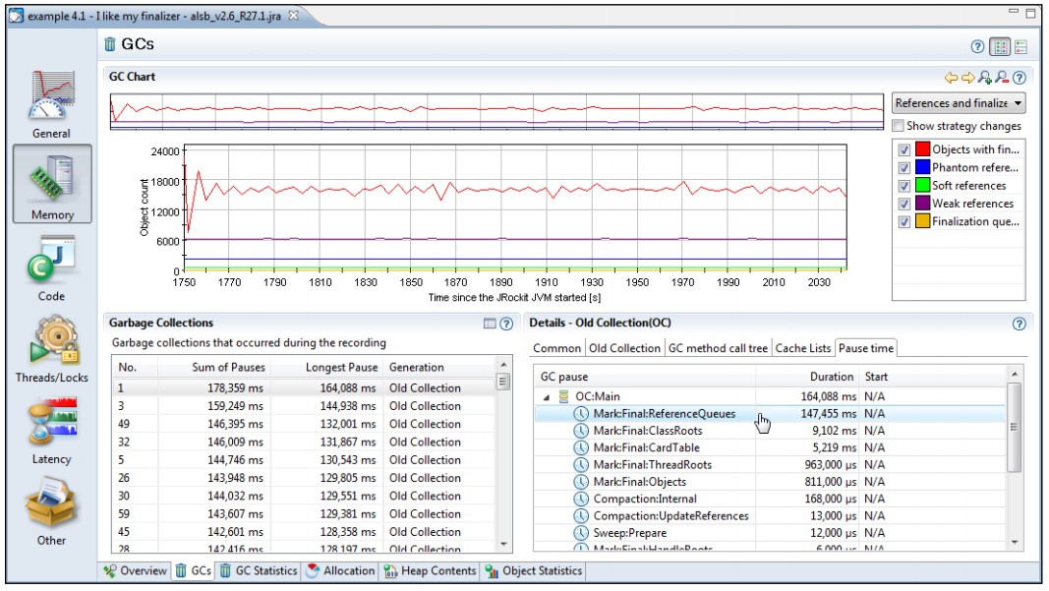Click red Objects with fin... color swatch
1049x591 pixels.
pos(922,149)
